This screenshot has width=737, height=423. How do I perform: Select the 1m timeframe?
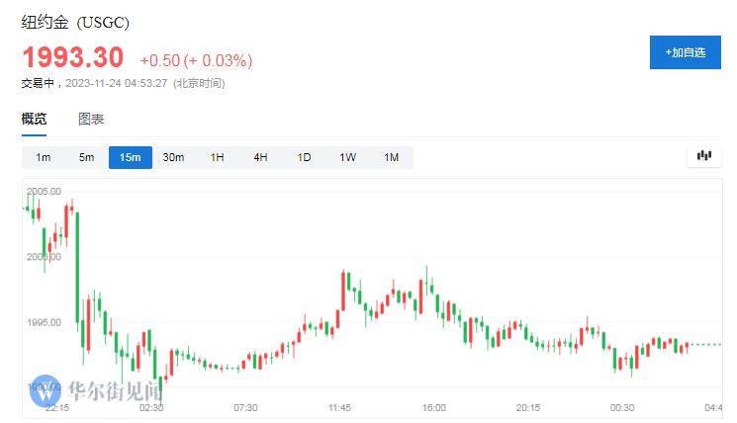pyautogui.click(x=44, y=157)
